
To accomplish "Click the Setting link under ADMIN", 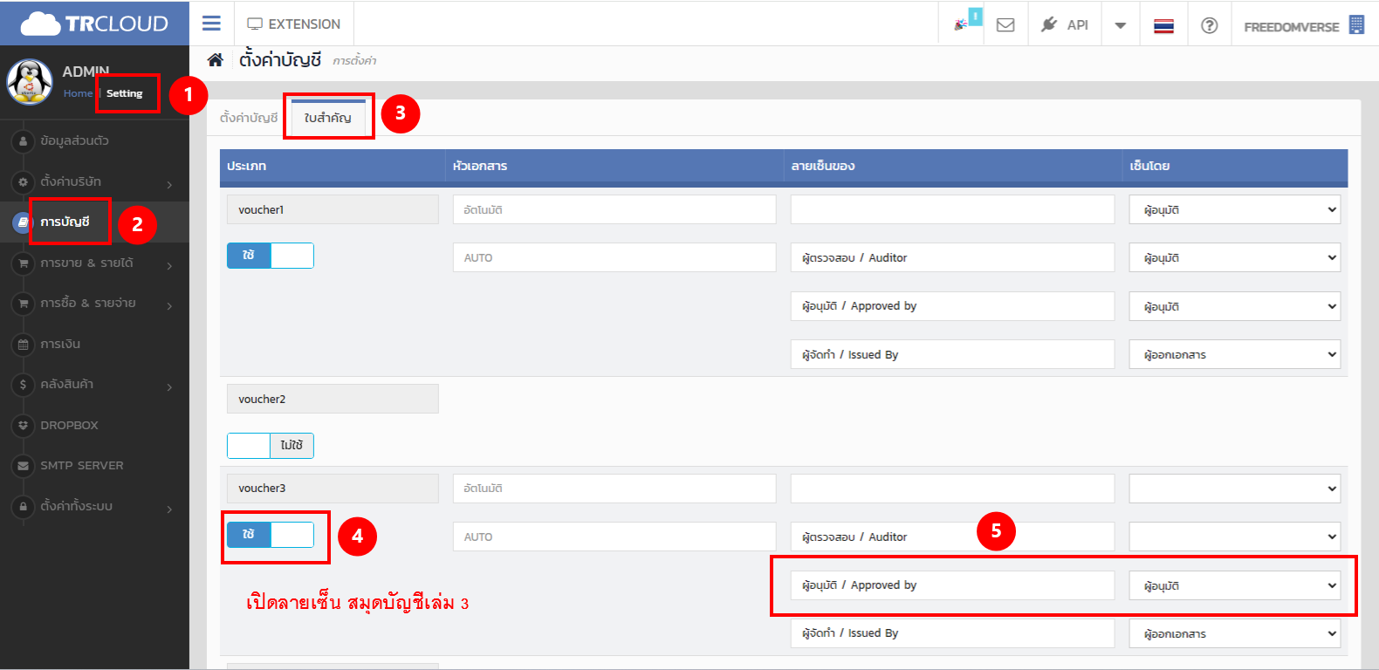I will [x=124, y=93].
